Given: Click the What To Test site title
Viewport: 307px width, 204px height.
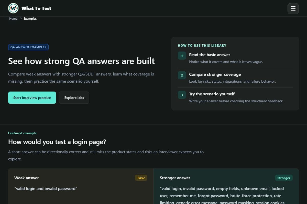Looking at the screenshot, I should point(36,8).
